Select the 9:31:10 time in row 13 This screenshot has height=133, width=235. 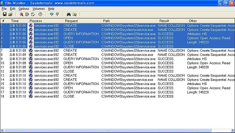tap(18, 75)
